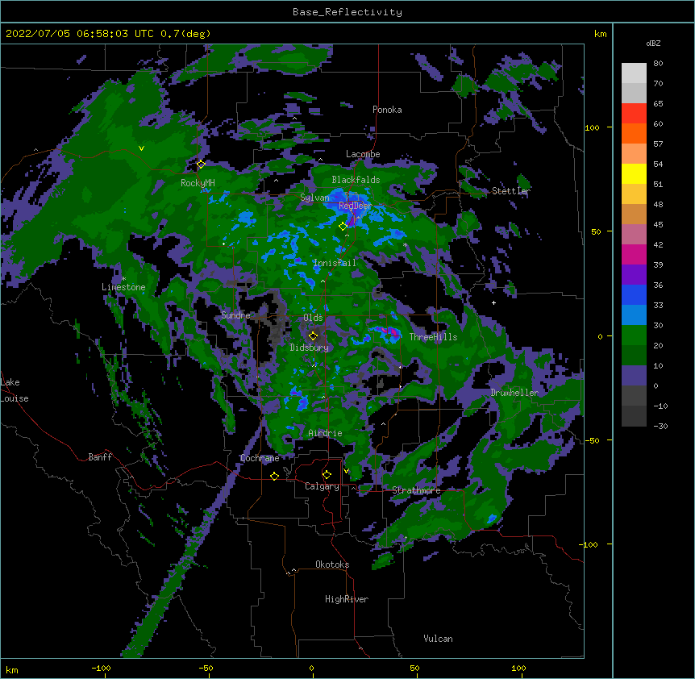Click the Olds city label

tap(313, 318)
